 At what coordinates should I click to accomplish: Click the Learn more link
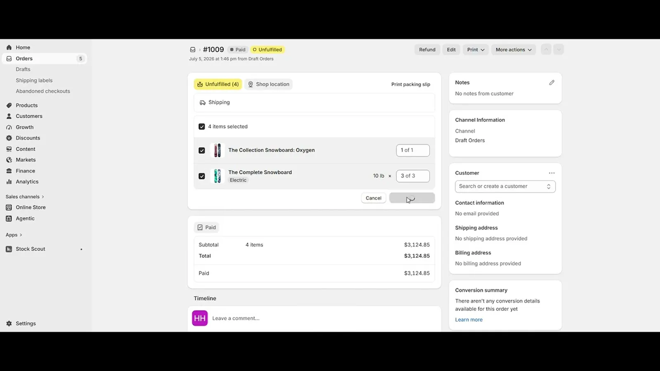point(469,320)
